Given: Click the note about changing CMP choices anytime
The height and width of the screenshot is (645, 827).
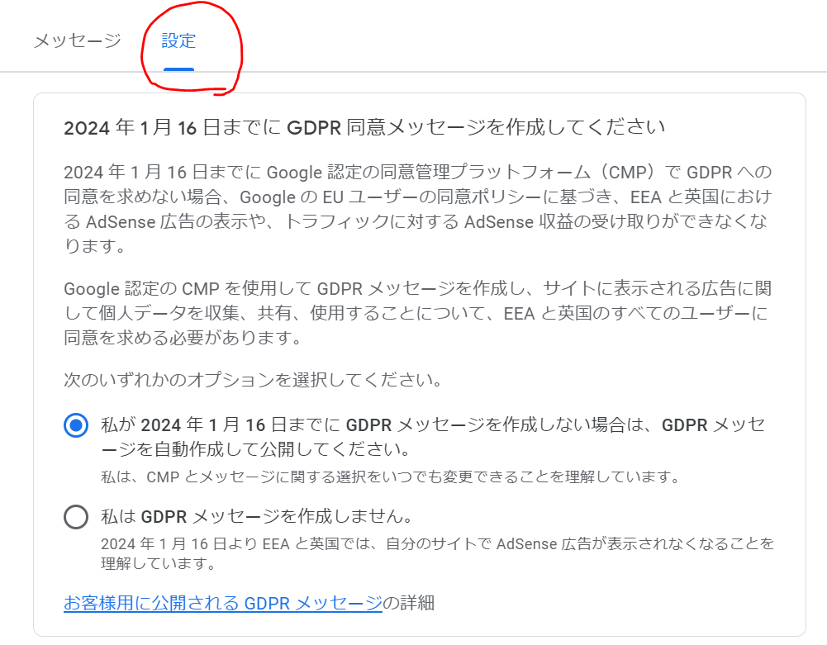Looking at the screenshot, I should point(390,477).
